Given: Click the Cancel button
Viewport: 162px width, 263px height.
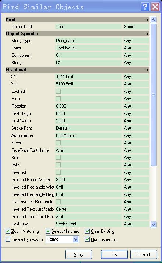Looking at the screenshot, I should pos(144,255).
